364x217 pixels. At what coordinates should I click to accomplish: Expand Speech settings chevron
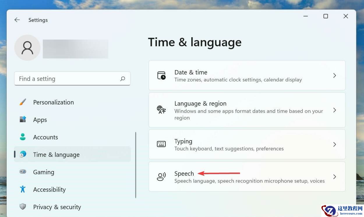(x=335, y=177)
